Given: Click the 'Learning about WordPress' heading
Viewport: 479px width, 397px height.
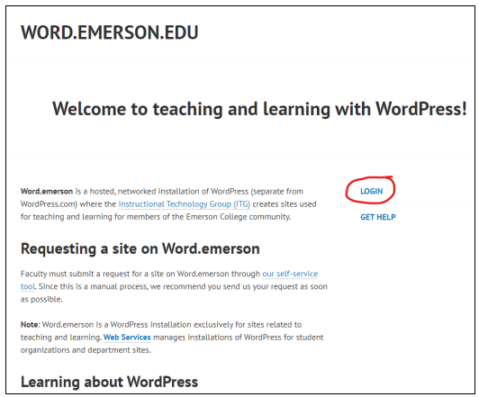Looking at the screenshot, I should pos(109,382).
